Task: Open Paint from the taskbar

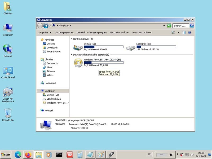Action: tap(100, 154)
